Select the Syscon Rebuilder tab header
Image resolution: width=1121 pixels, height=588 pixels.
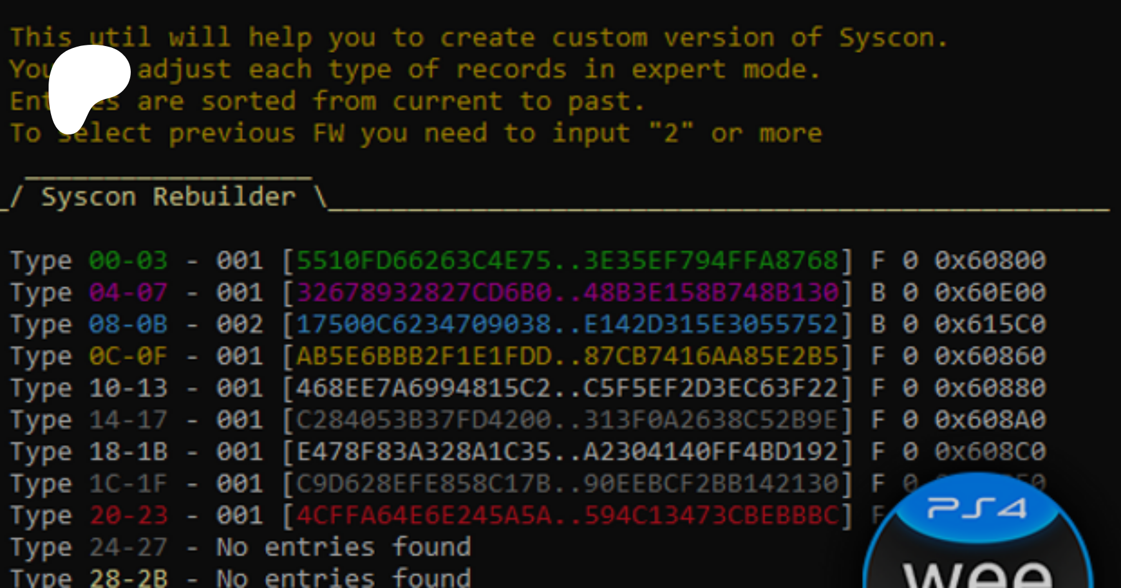(168, 197)
